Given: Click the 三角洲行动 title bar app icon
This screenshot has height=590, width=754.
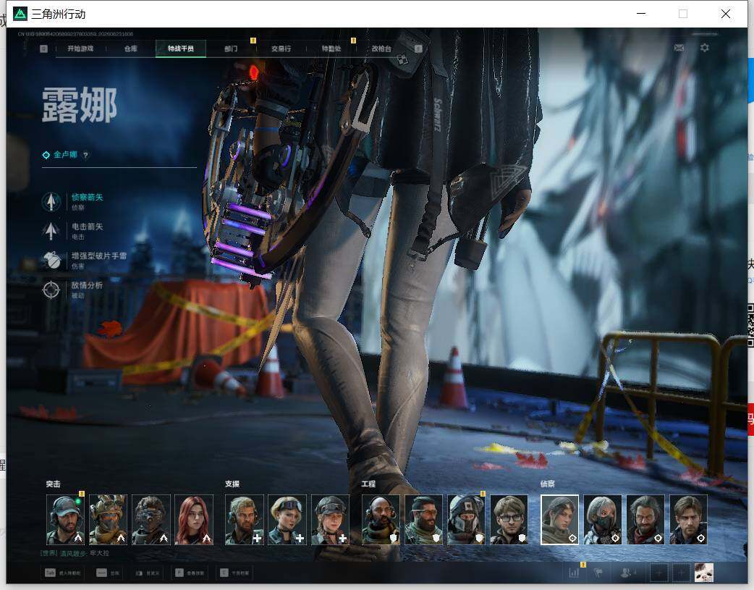Looking at the screenshot, I should pyautogui.click(x=20, y=14).
